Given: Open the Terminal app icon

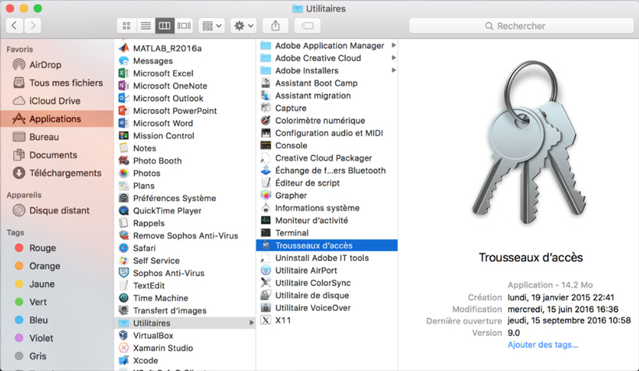Looking at the screenshot, I should point(266,233).
